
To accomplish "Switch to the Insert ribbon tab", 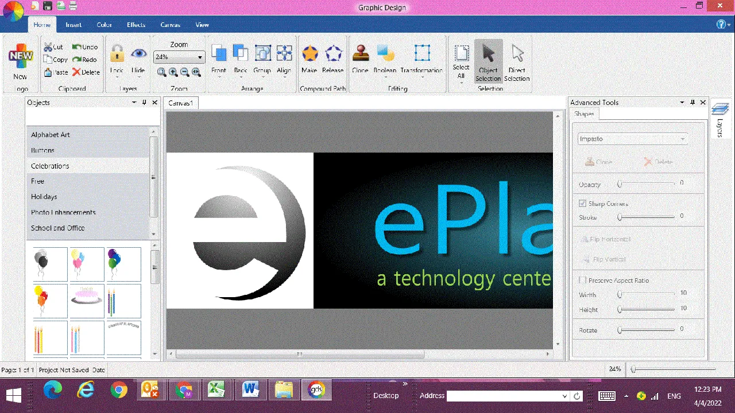I will tap(73, 25).
